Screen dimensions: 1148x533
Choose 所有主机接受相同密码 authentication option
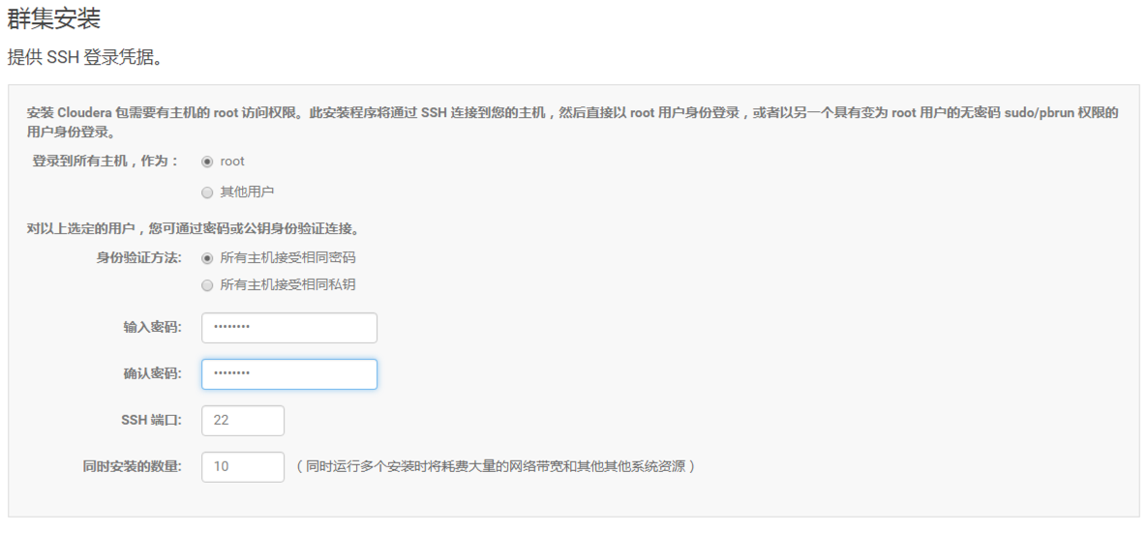tap(207, 258)
